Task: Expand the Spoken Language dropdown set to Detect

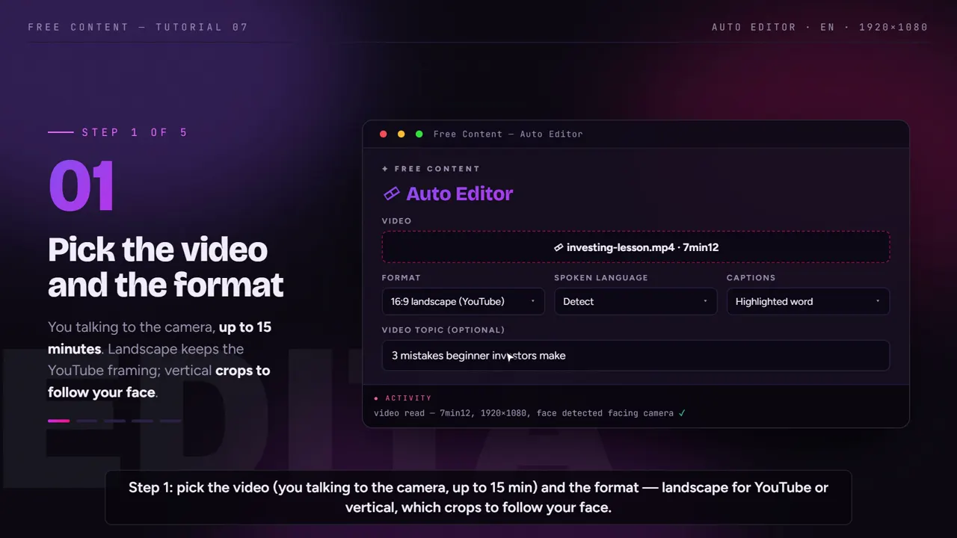Action: coord(636,301)
